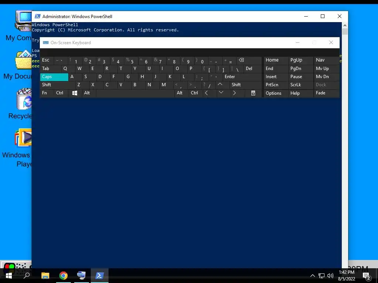378x283 pixels.
Task: Click the Pause key
Action: pos(301,77)
